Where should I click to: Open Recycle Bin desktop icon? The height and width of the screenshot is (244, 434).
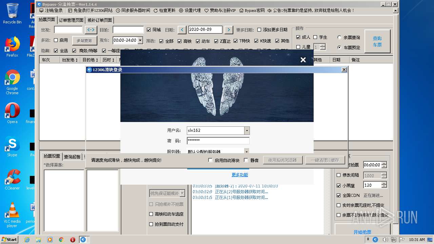point(12,14)
